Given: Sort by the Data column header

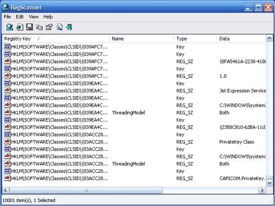Looking at the screenshot, I should pos(241,39).
